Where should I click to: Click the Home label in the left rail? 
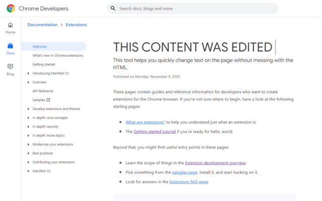pos(10,32)
